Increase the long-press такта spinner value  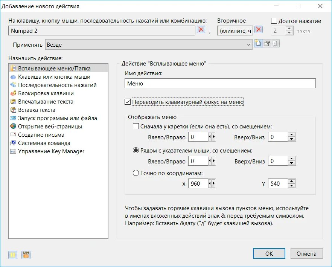(x=289, y=29)
